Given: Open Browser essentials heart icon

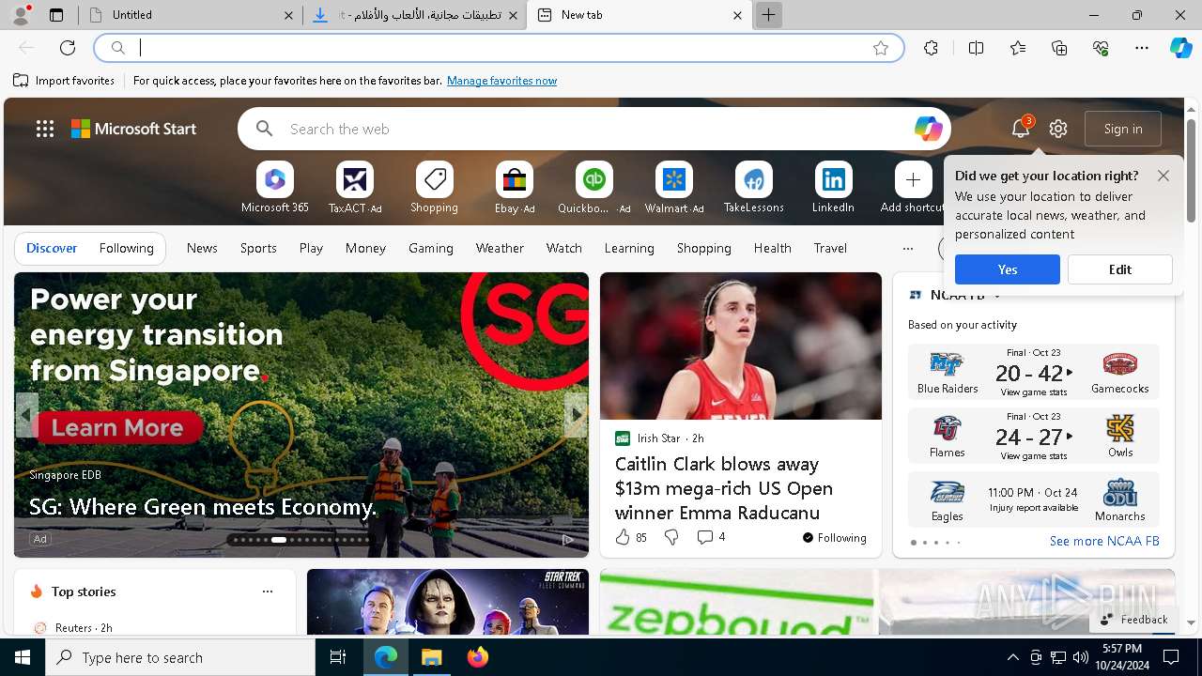Looking at the screenshot, I should tap(1101, 48).
